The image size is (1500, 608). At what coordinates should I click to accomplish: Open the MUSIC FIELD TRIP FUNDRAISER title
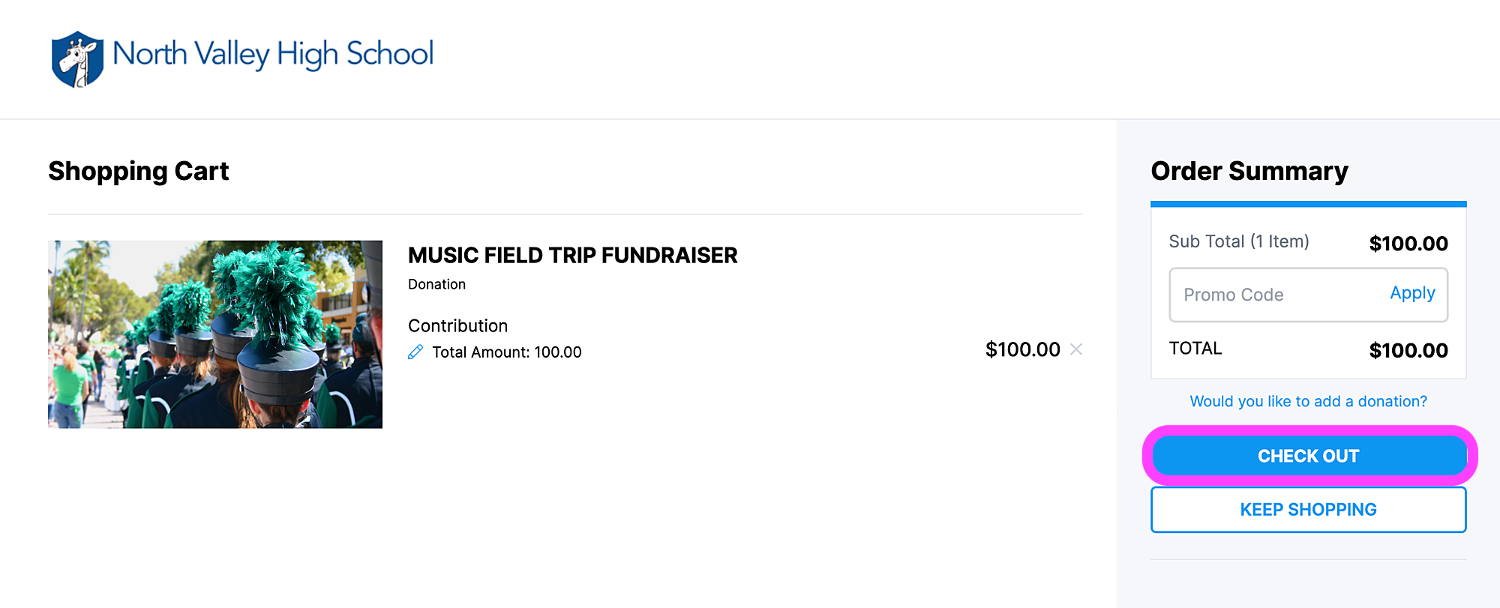(x=573, y=256)
